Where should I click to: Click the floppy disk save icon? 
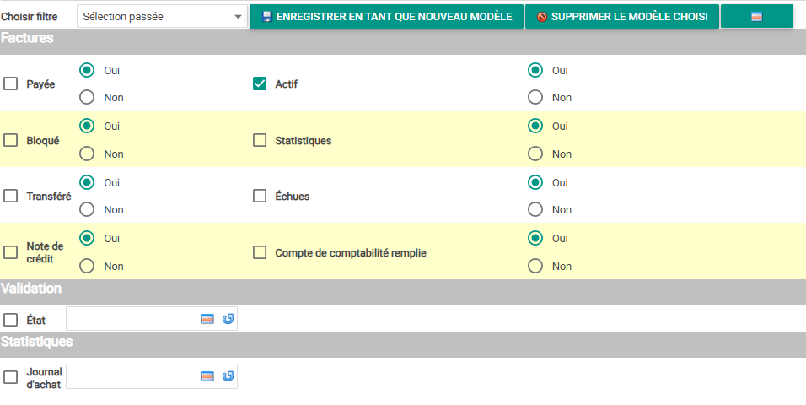click(x=266, y=17)
